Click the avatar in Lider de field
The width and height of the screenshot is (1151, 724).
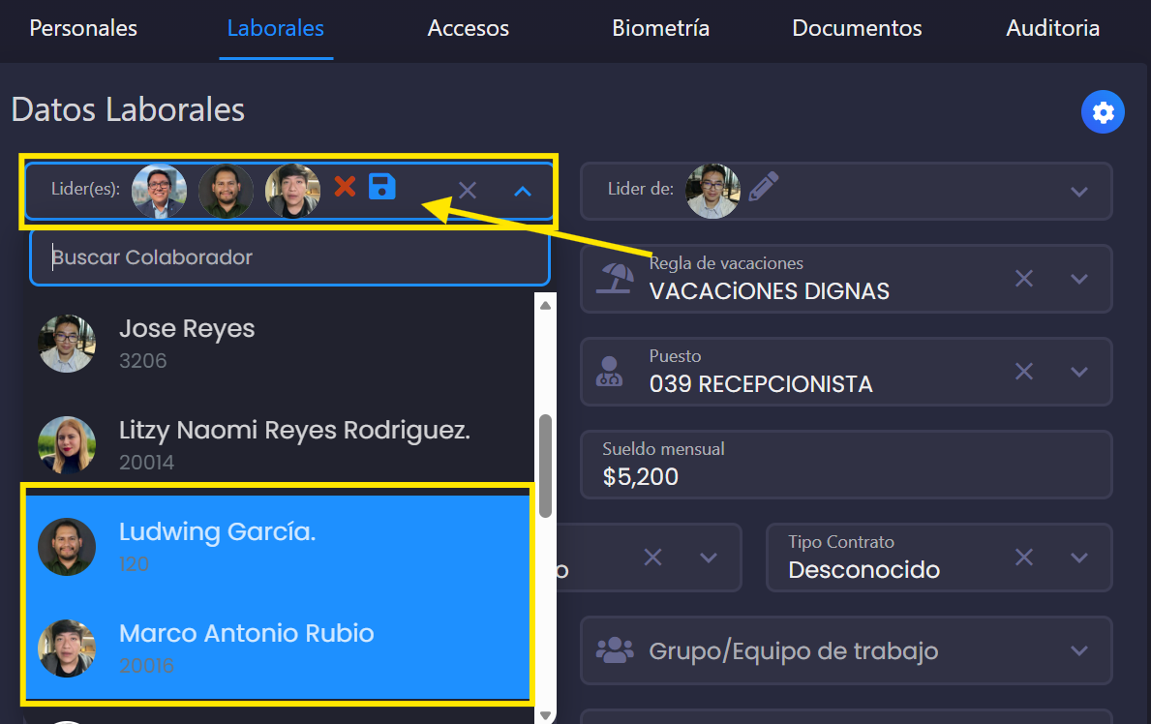click(712, 191)
